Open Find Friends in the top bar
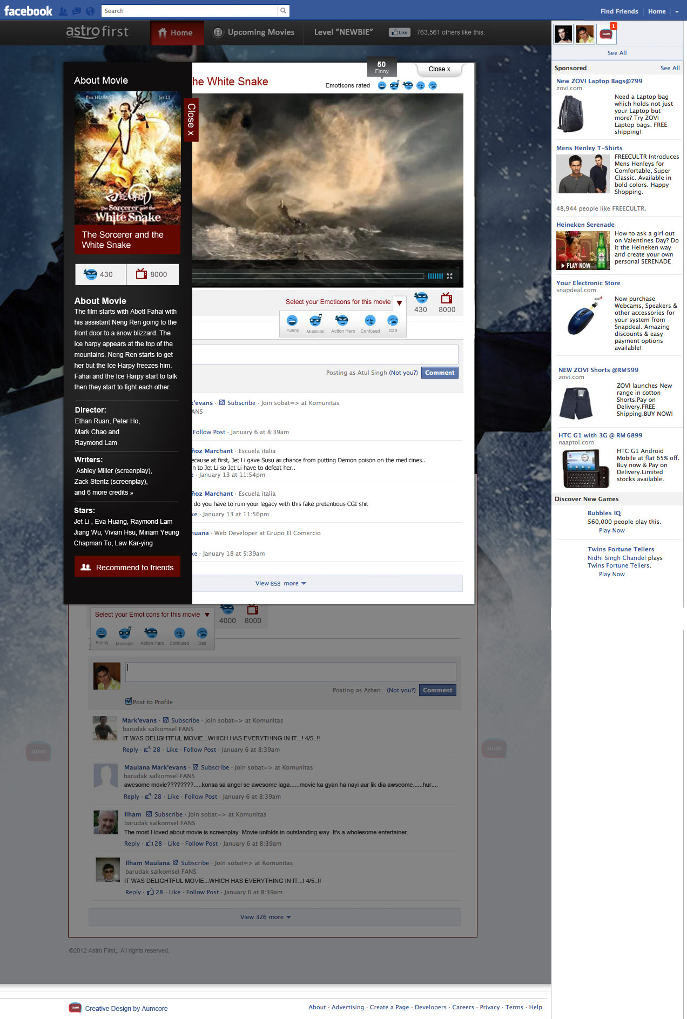 pos(619,11)
